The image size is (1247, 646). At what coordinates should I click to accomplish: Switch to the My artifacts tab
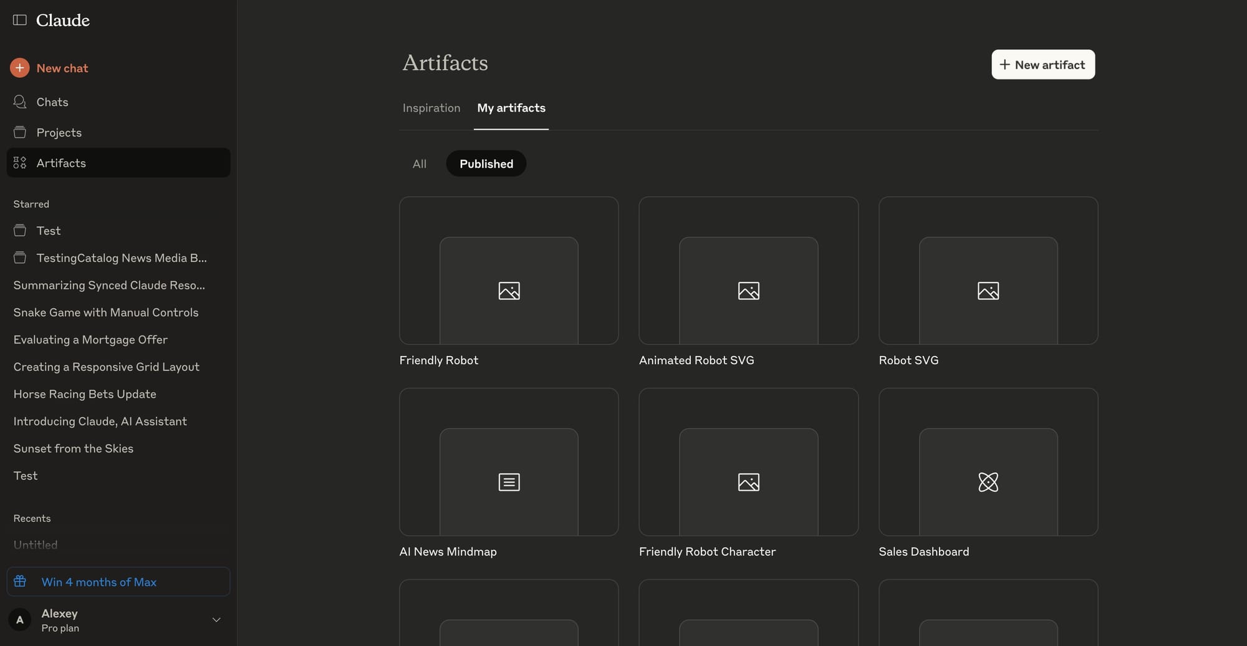pyautogui.click(x=511, y=108)
